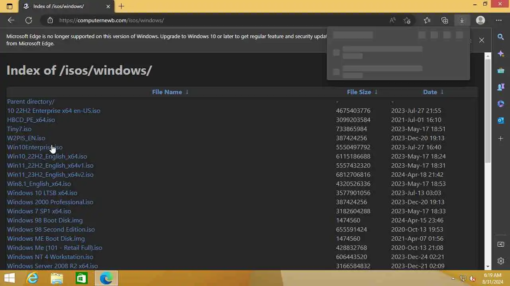Show hidden system tray icons arrow

pos(453,278)
